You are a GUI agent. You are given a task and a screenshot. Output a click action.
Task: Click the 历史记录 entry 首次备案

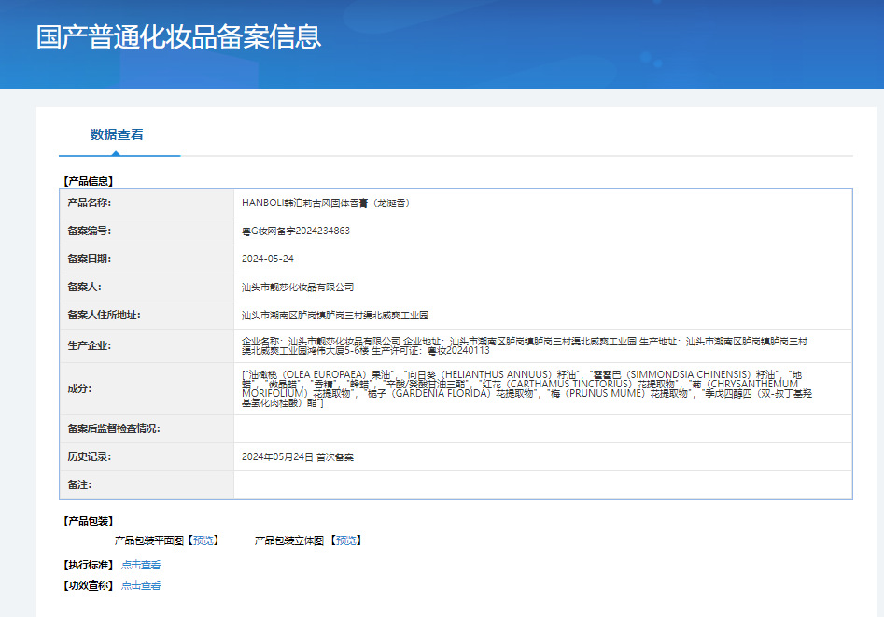point(298,457)
